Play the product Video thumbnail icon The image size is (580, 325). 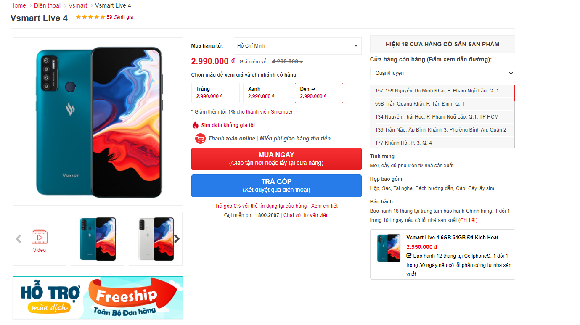tap(39, 237)
